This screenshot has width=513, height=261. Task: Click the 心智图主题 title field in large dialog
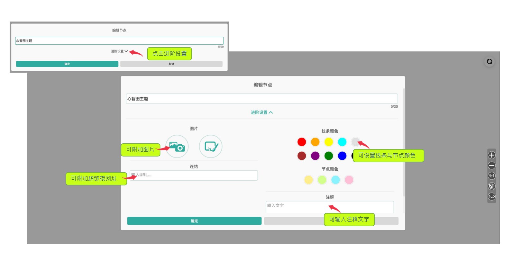tap(262, 99)
